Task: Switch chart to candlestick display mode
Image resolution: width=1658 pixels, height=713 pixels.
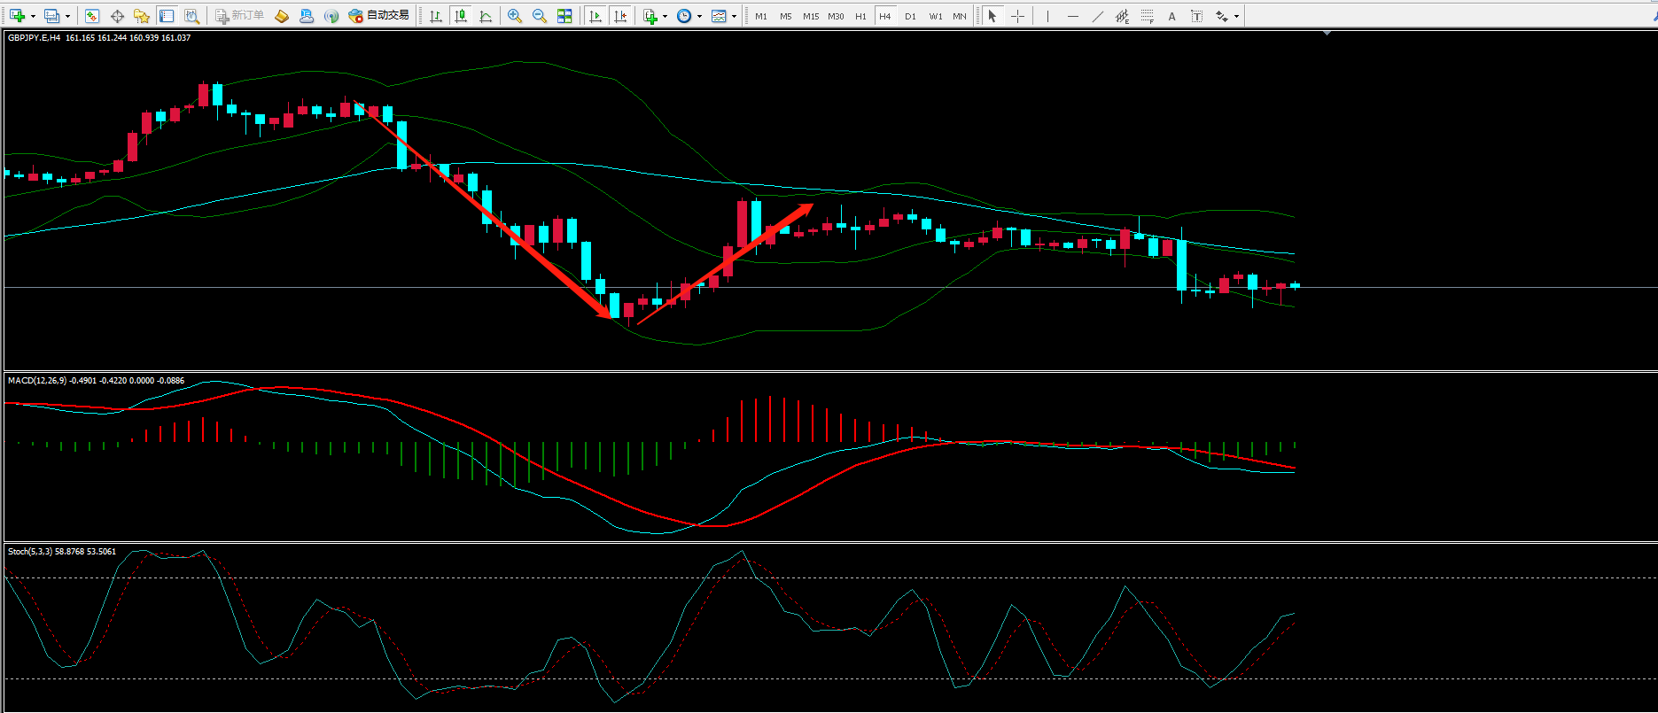Action: click(x=461, y=16)
